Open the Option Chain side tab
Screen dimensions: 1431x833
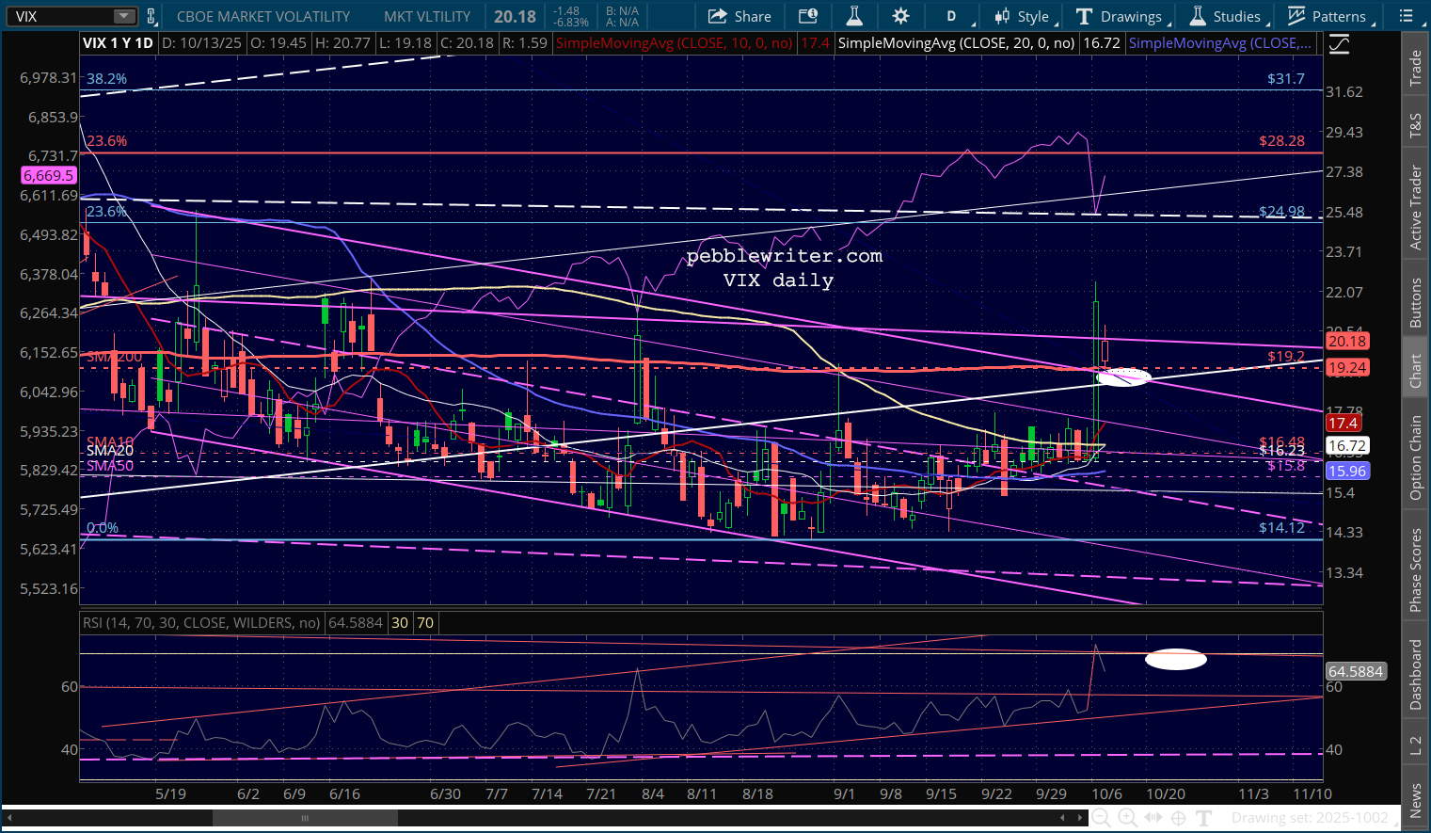[x=1415, y=457]
